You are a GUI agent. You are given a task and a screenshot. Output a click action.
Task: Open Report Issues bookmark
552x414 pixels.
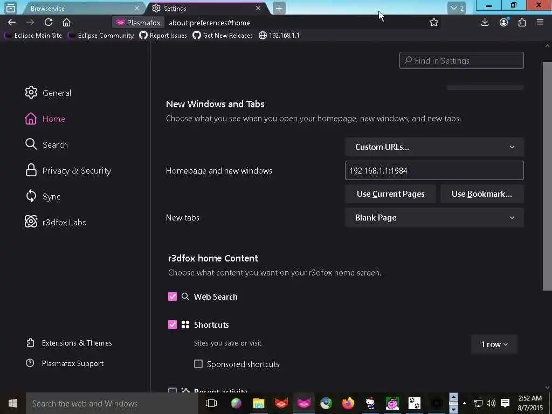pyautogui.click(x=163, y=36)
